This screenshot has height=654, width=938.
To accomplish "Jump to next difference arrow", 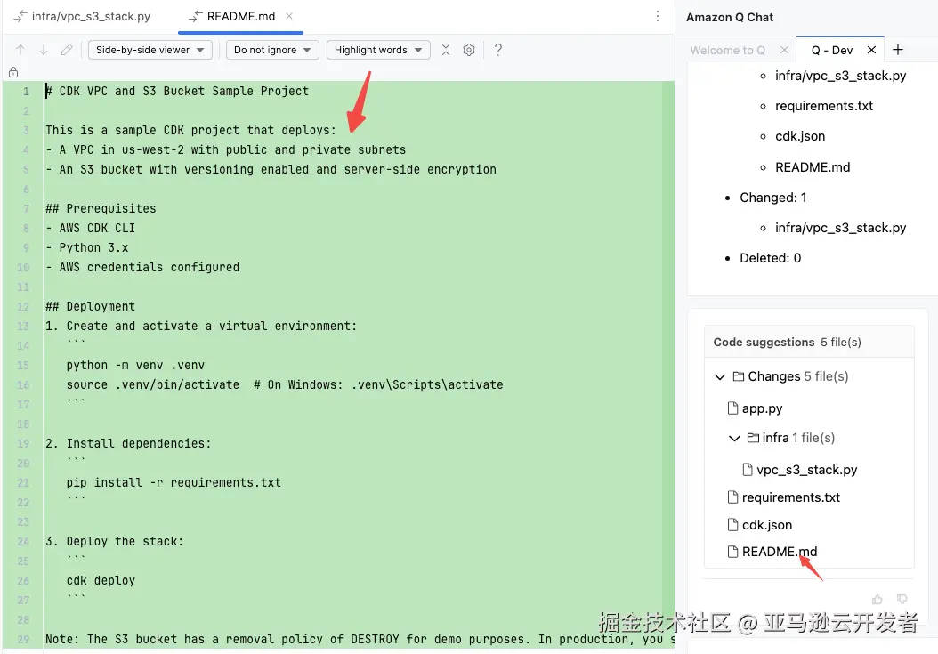I will [x=43, y=50].
